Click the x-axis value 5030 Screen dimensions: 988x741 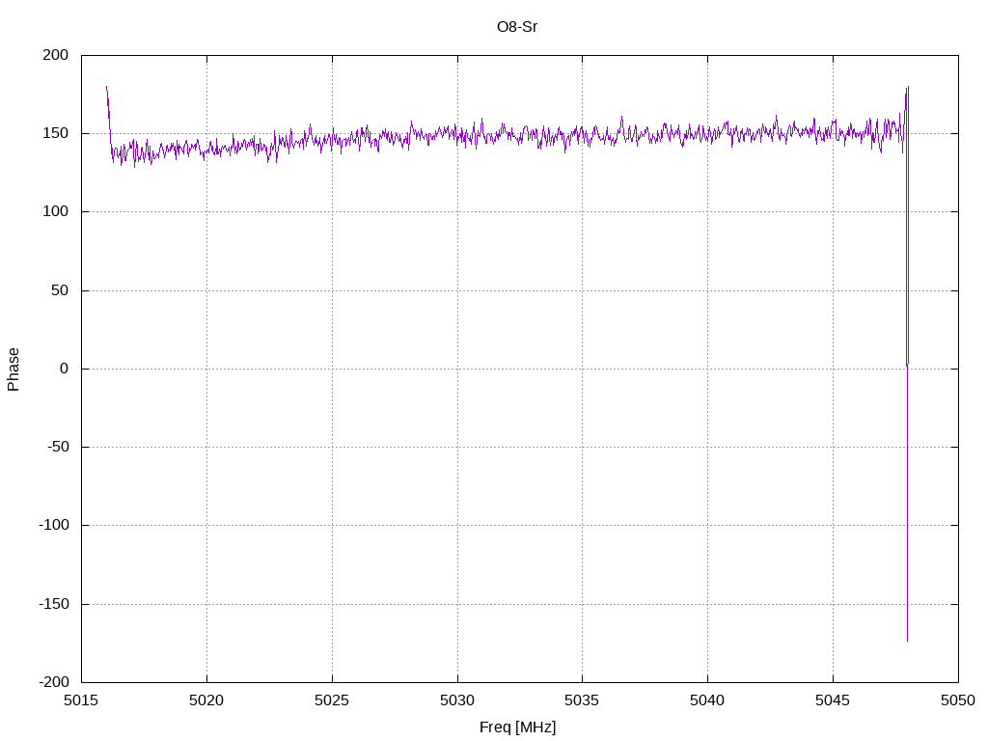click(457, 700)
